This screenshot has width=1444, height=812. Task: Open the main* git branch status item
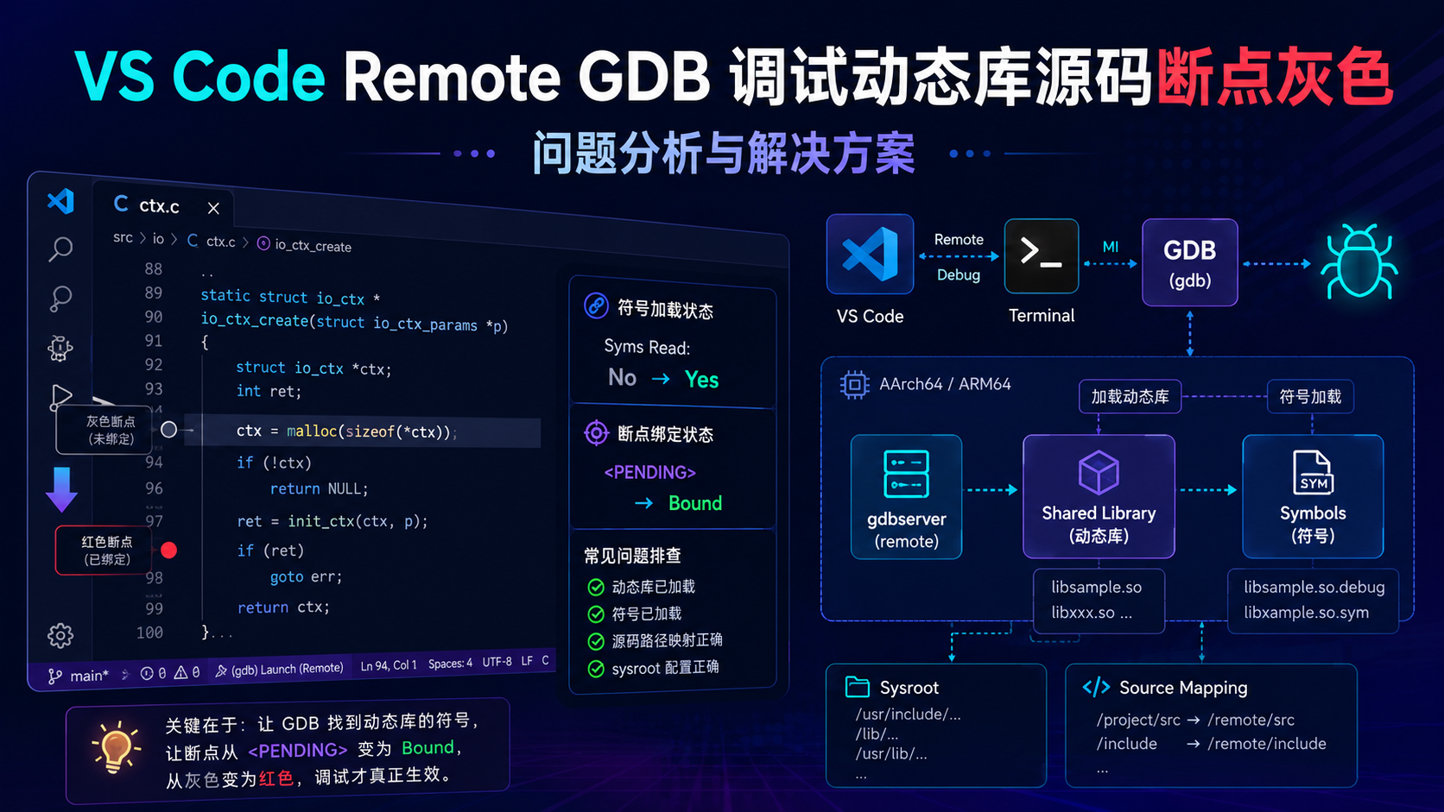[x=79, y=676]
